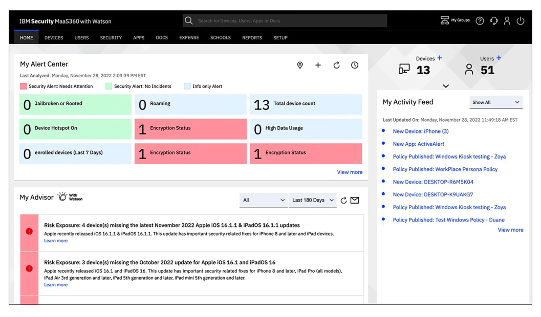
Task: Add a new alert with the plus icon
Action: 318,65
